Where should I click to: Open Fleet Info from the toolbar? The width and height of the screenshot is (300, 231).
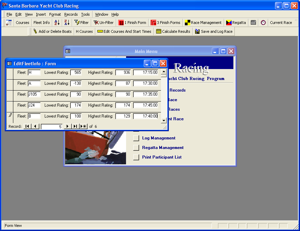42,23
